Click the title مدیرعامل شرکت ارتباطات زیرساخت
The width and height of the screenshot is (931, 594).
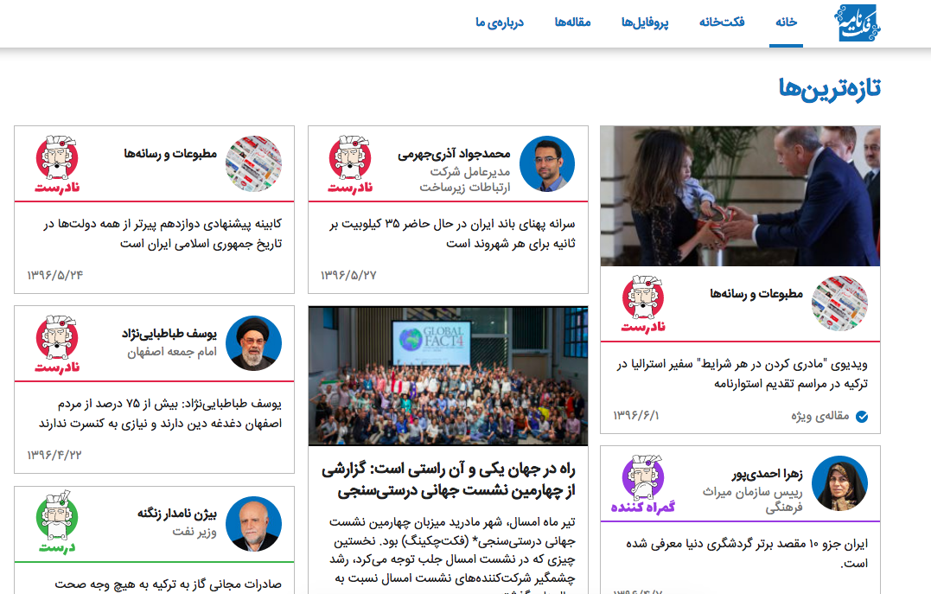click(x=465, y=179)
